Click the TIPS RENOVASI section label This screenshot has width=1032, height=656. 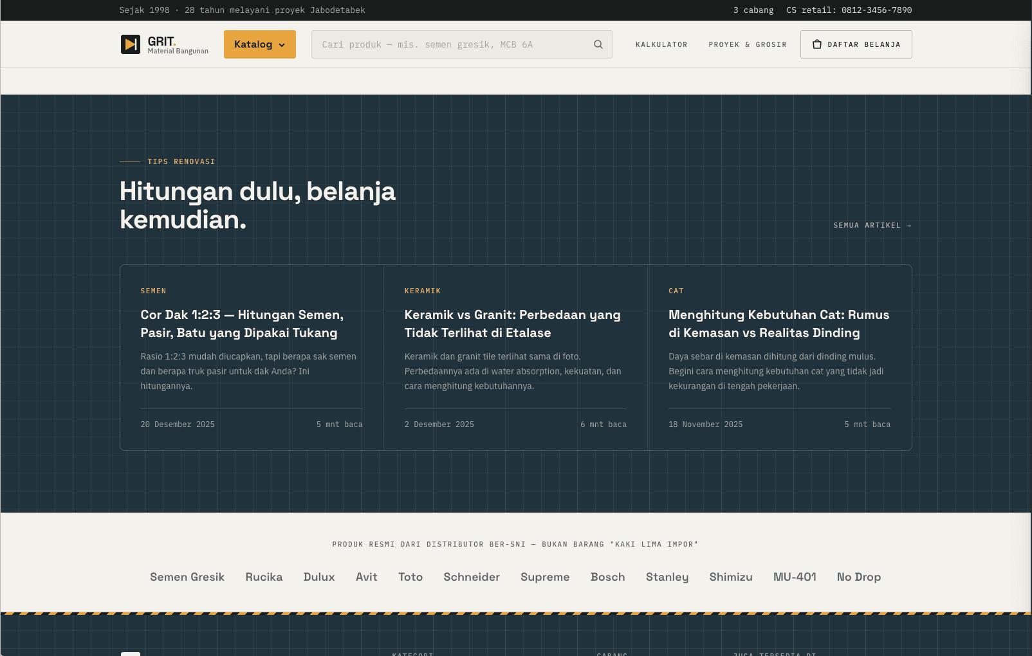tap(181, 161)
